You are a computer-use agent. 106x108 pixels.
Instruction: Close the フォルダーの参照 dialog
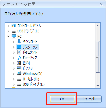(x=101, y=4)
